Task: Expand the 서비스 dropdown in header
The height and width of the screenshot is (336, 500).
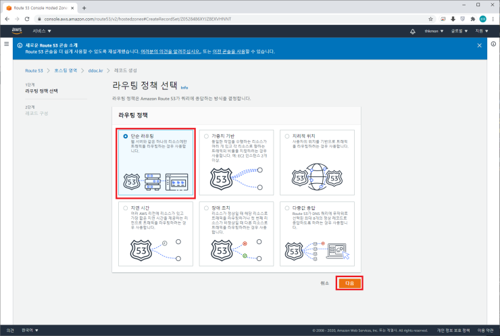Action: (x=41, y=32)
